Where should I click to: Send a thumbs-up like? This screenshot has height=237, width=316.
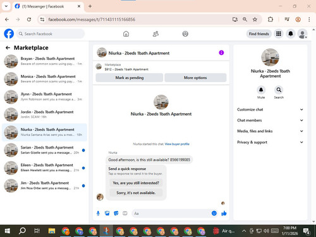(x=224, y=213)
